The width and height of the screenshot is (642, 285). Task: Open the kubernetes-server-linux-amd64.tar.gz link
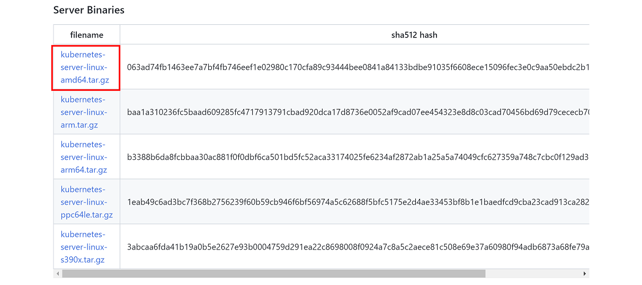coord(84,67)
